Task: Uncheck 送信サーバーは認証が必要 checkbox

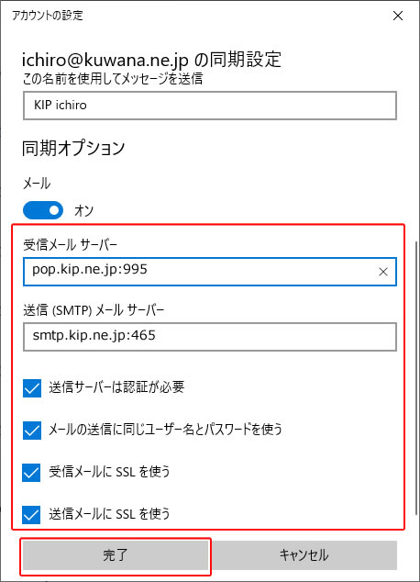Action: click(32, 388)
